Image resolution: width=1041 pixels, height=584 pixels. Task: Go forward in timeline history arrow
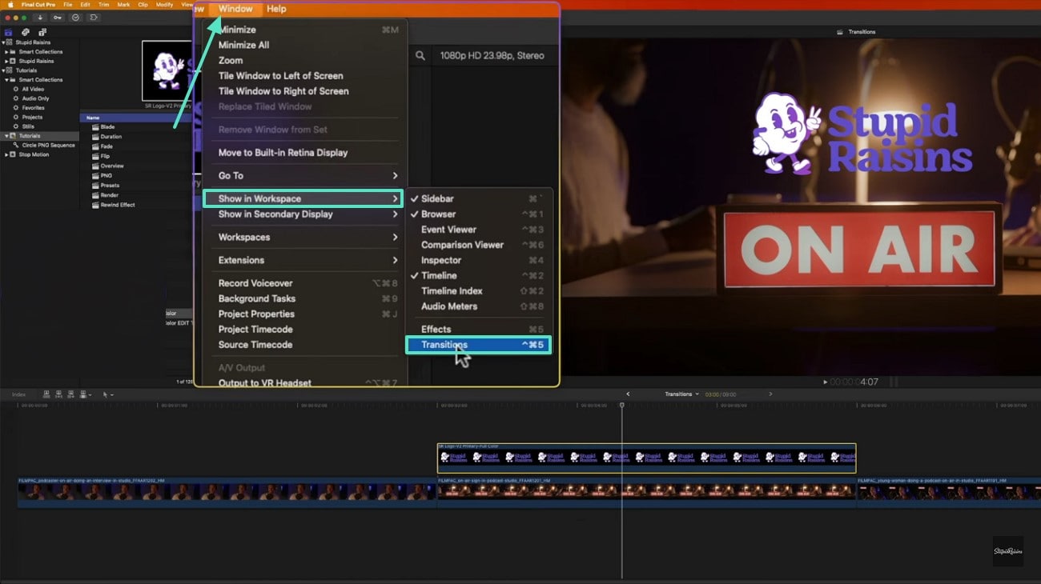(770, 394)
